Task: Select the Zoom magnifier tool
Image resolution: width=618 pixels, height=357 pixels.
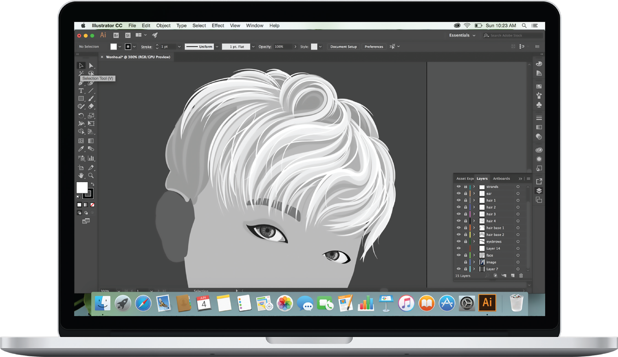Action: tap(91, 176)
